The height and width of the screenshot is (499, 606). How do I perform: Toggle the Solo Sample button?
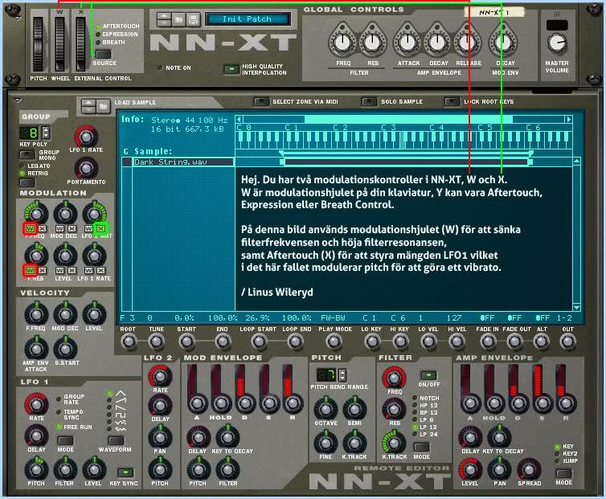point(369,102)
